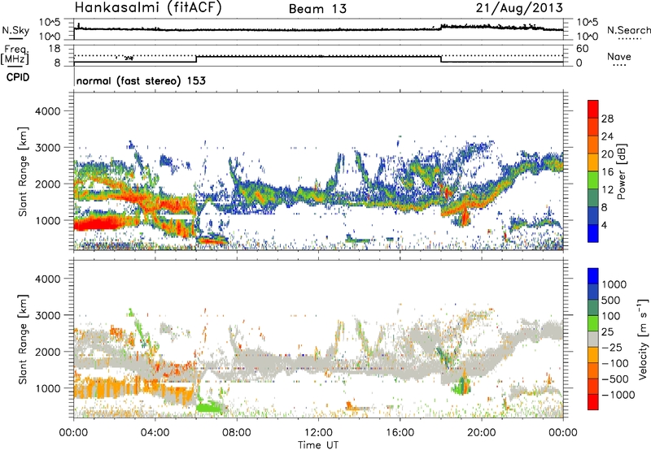Click the frequency axis value "18"
This screenshot has height=450, width=651.
[x=55, y=49]
